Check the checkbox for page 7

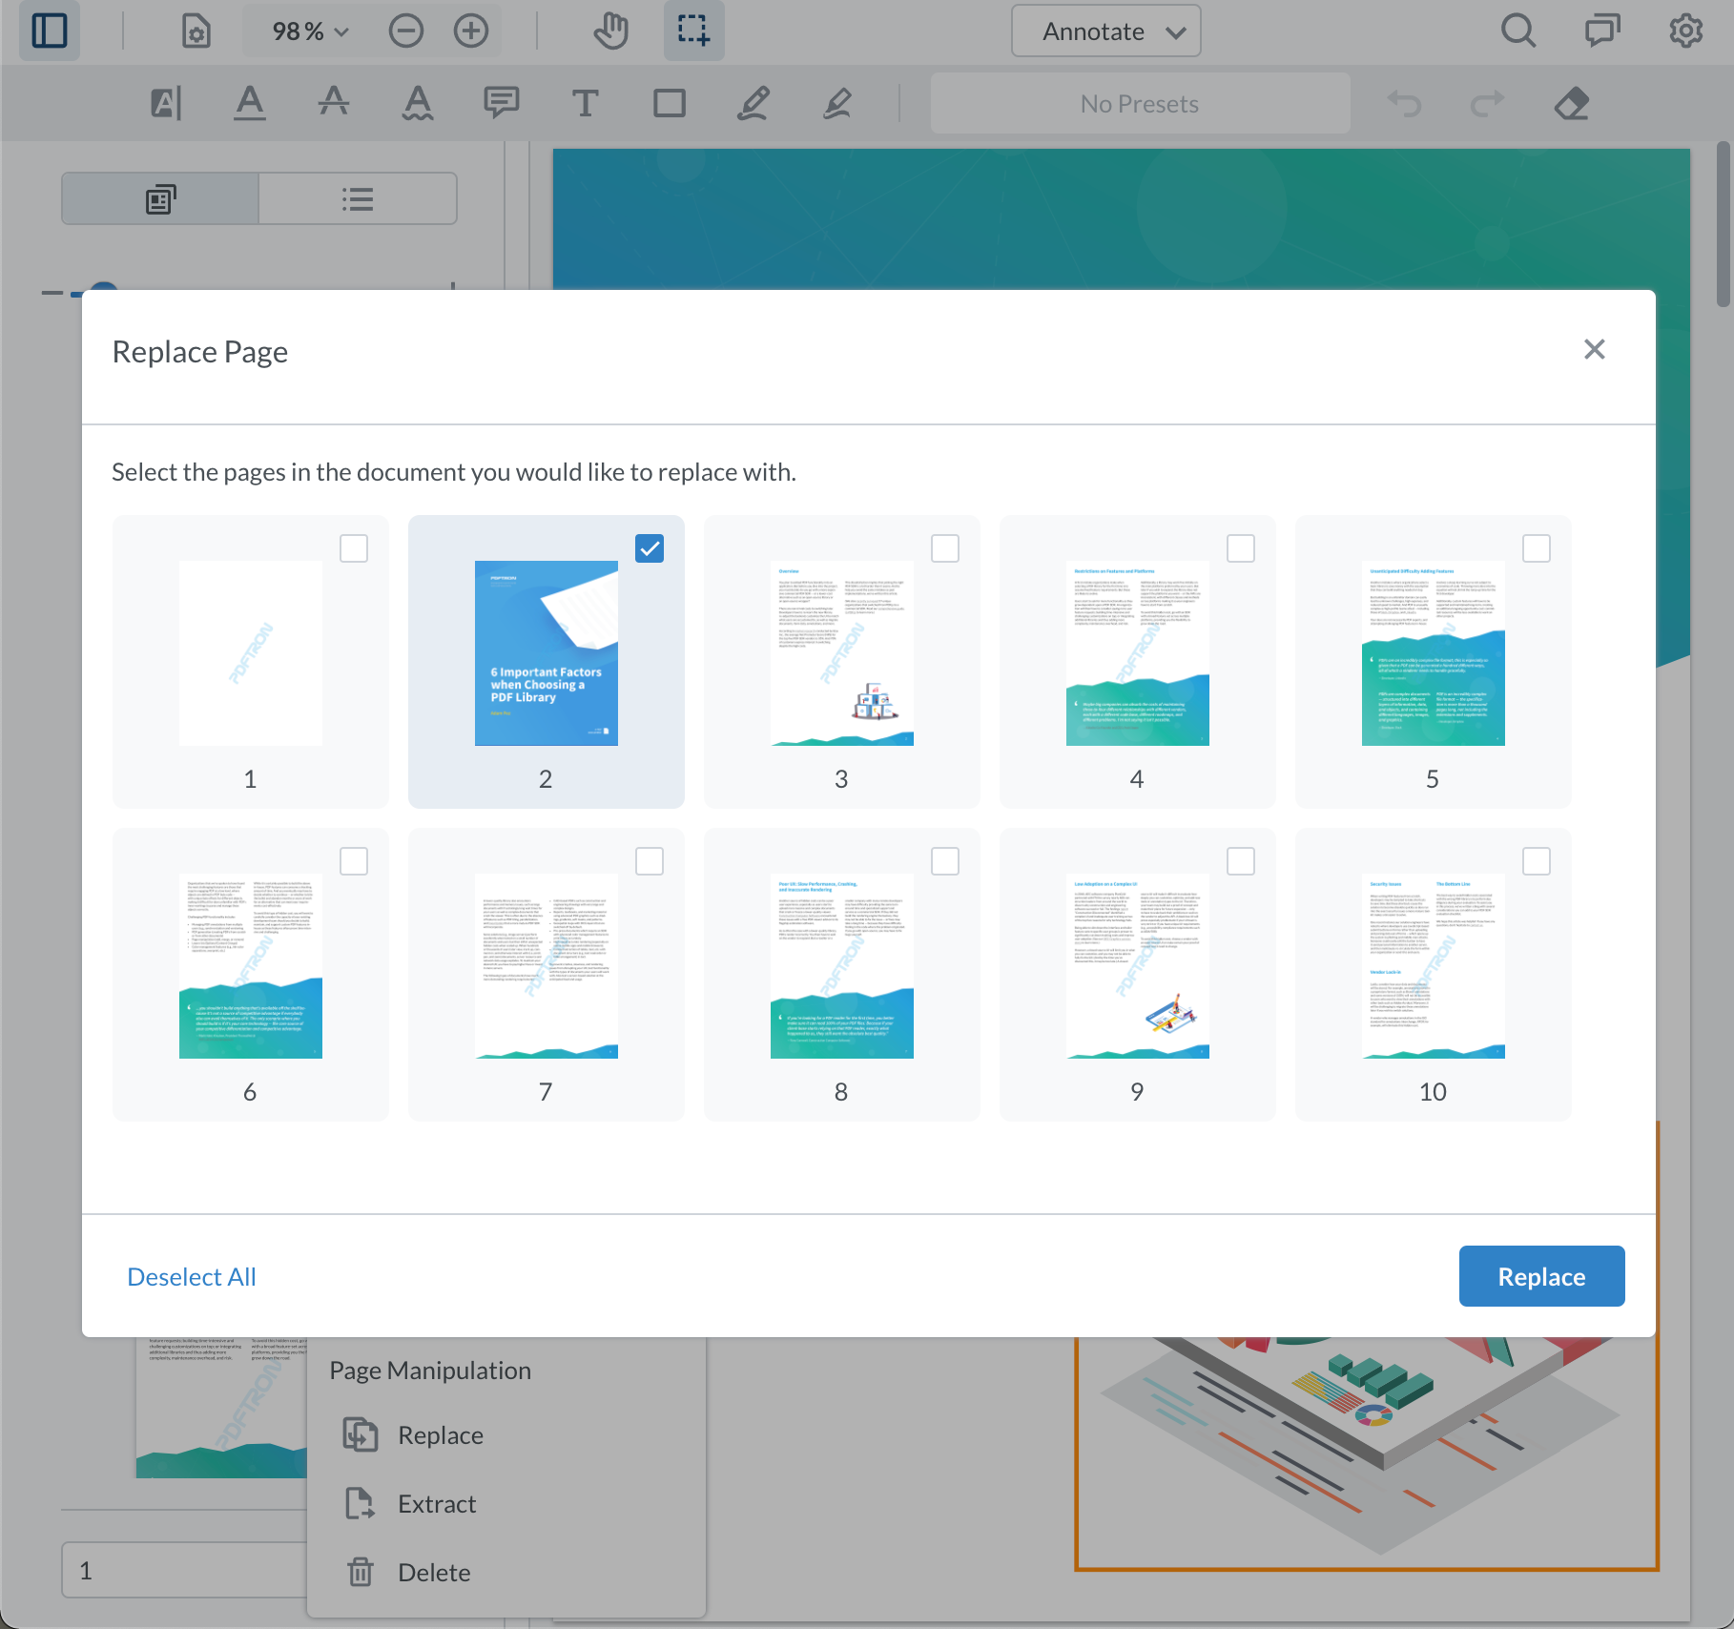pos(650,861)
